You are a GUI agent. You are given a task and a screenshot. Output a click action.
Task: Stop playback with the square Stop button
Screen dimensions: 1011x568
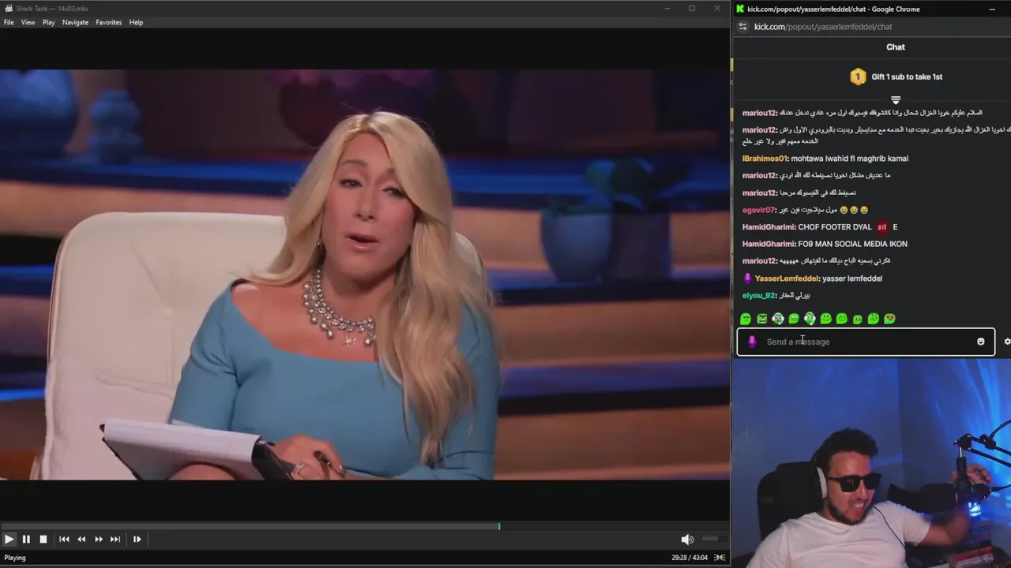pos(43,539)
